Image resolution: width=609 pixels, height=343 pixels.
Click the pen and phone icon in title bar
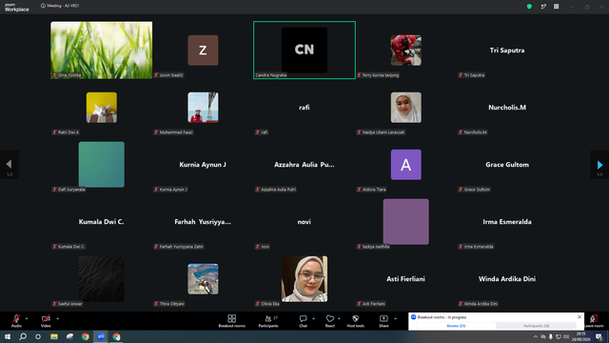click(543, 7)
